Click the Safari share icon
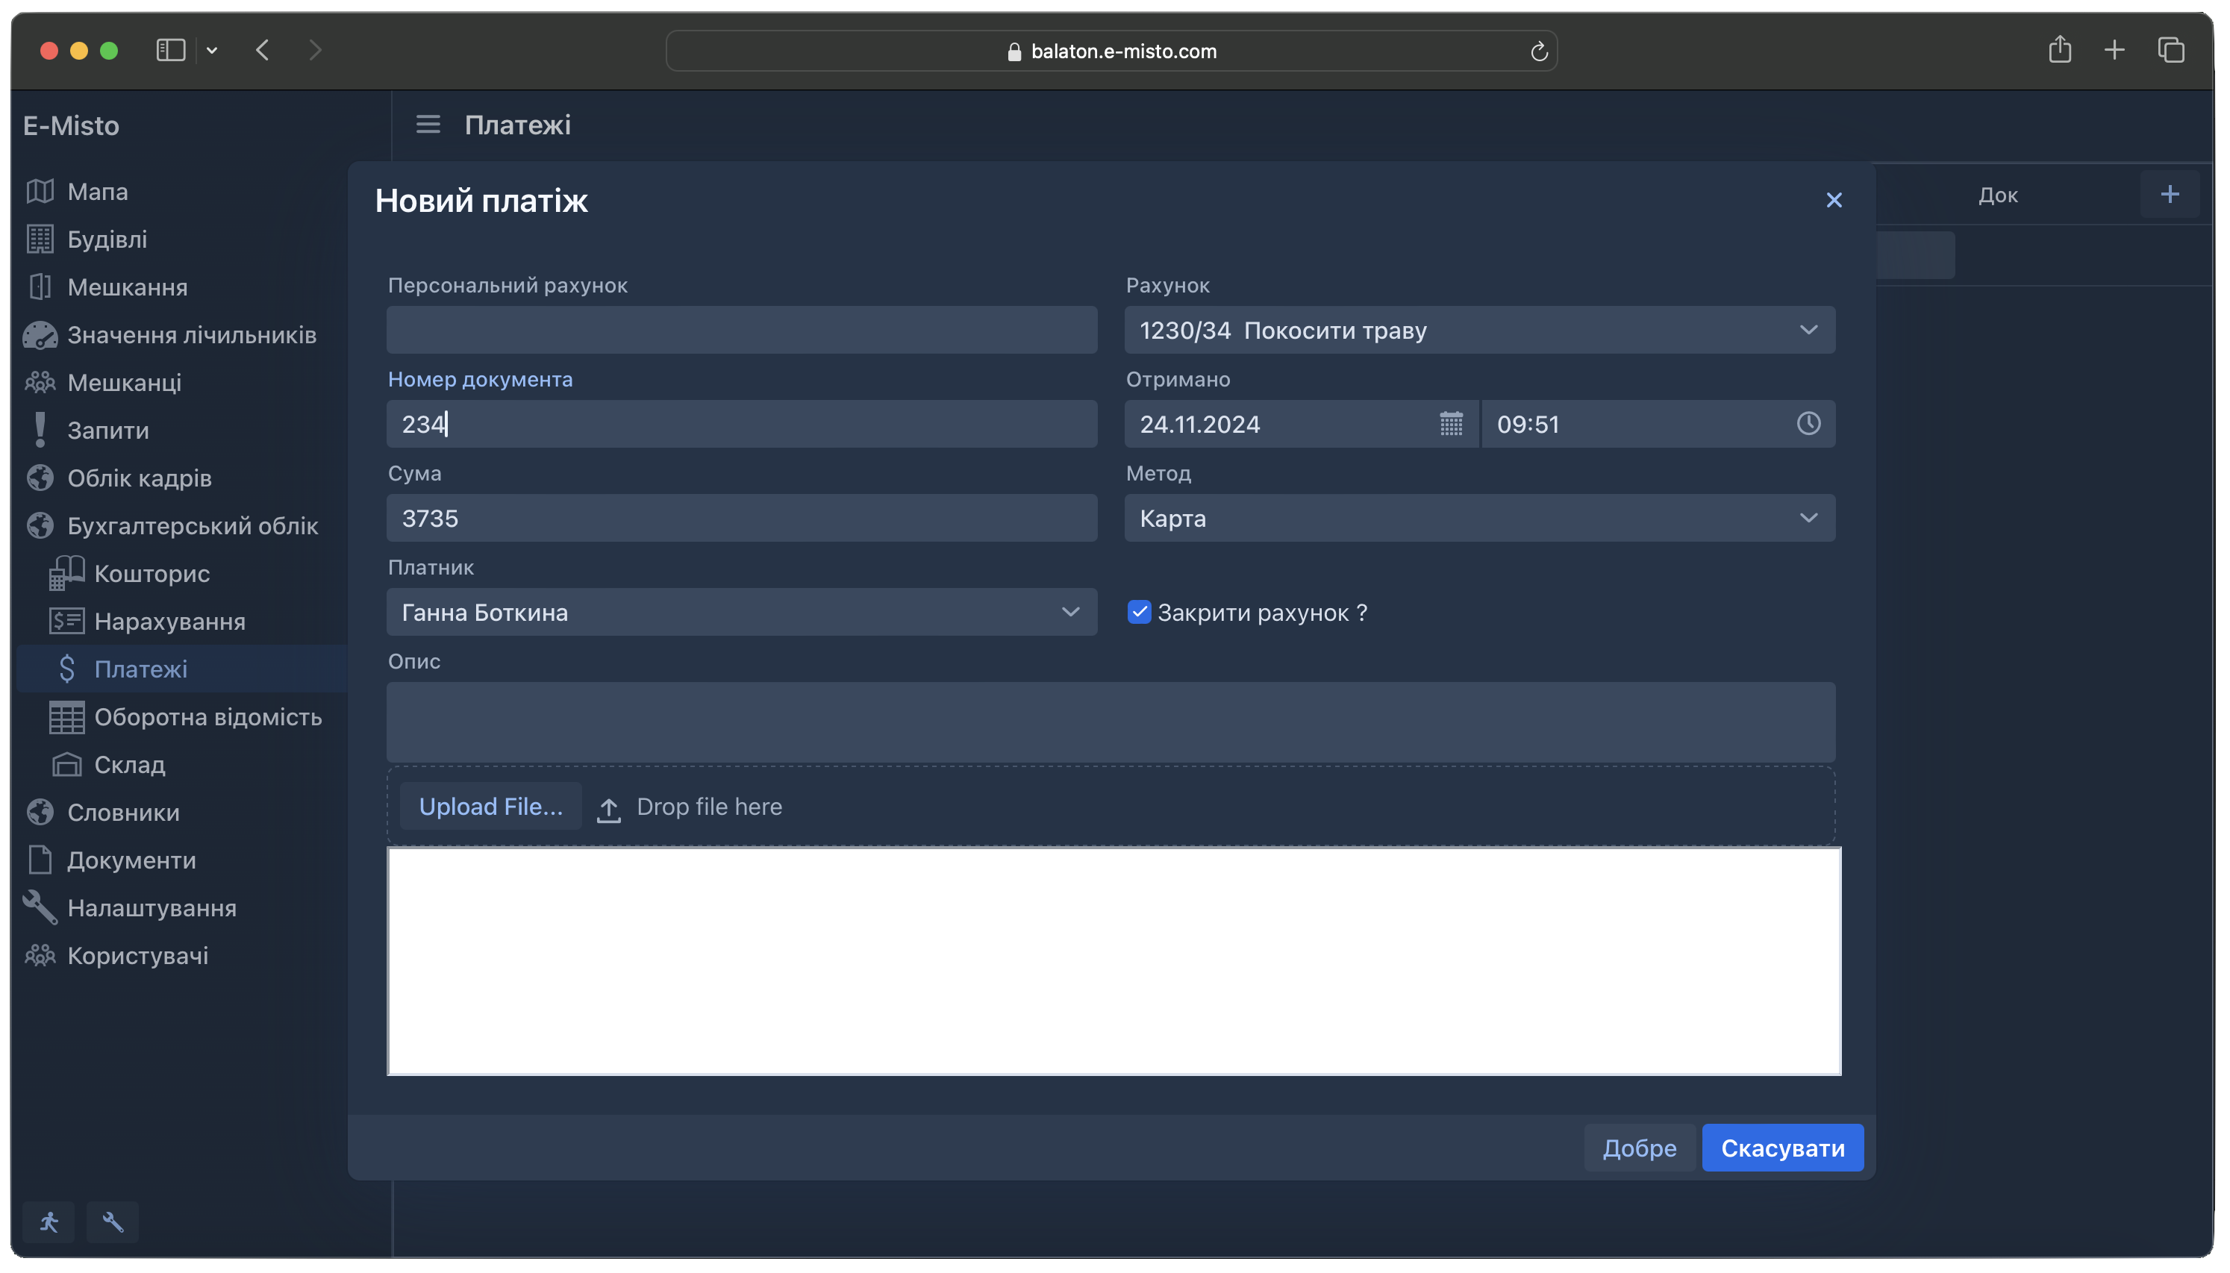This screenshot has height=1273, width=2230. tap(2060, 50)
